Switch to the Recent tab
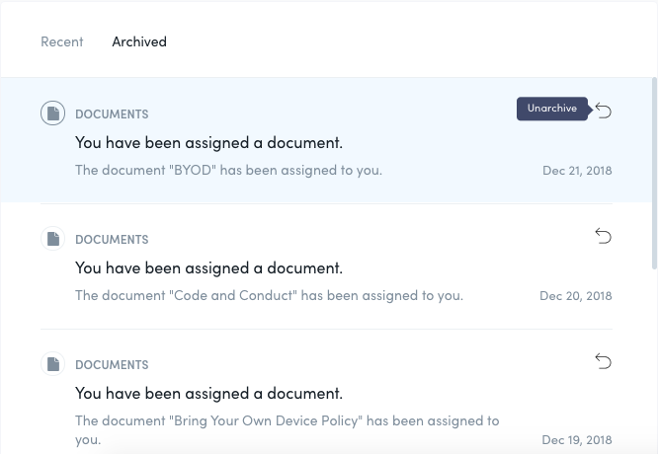Image resolution: width=658 pixels, height=454 pixels. [x=61, y=41]
